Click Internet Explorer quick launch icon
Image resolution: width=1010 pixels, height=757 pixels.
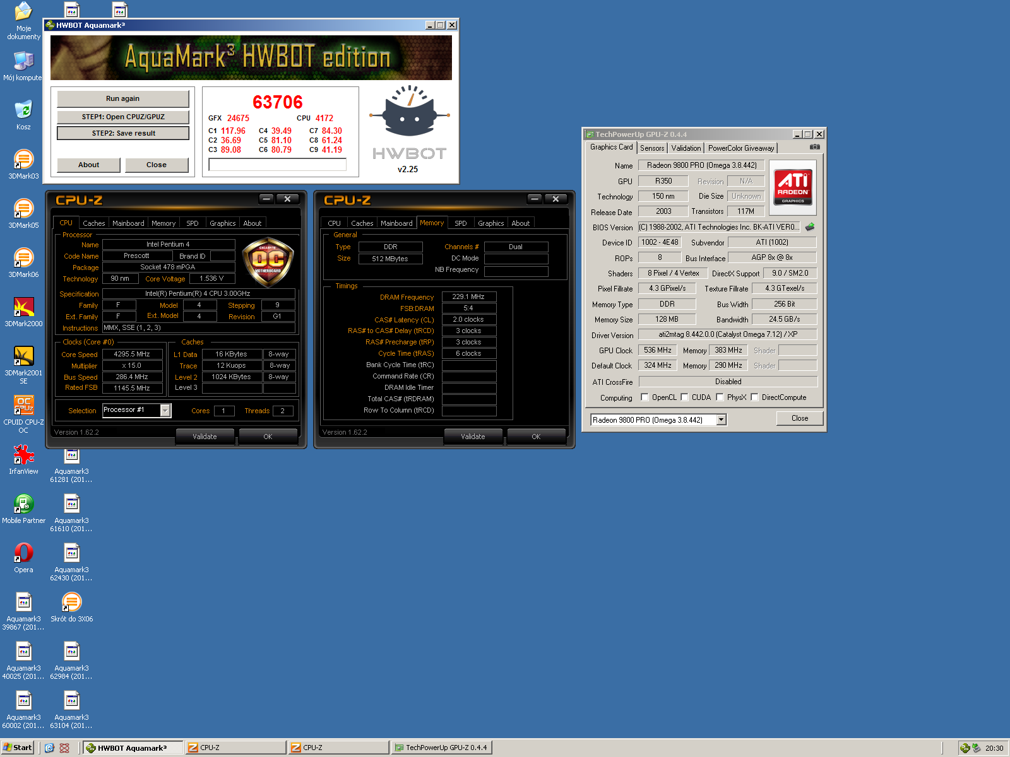[x=49, y=748]
